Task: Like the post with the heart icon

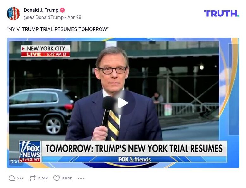Action: click(57, 178)
